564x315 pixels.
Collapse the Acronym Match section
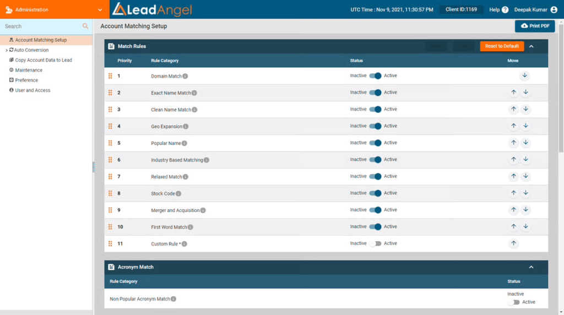coord(532,267)
